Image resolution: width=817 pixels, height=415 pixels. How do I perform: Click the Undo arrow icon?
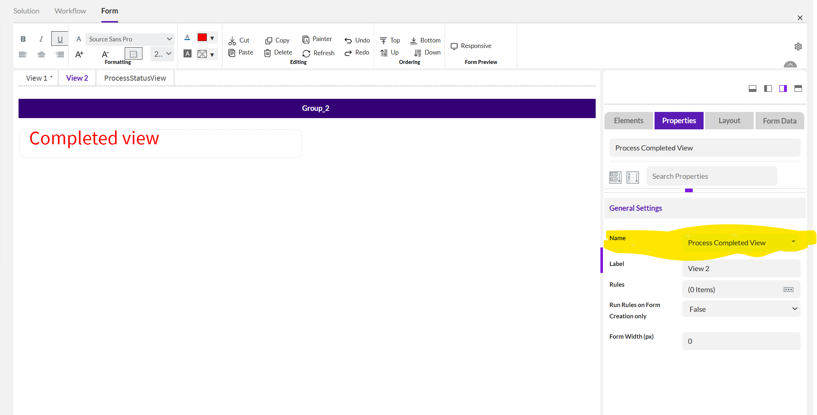[x=348, y=40]
